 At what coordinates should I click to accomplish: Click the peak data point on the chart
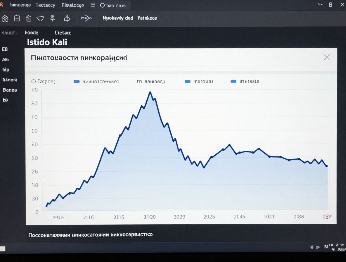tap(150, 92)
